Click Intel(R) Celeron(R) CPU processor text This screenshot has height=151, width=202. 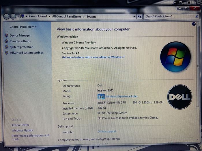pos(112,102)
